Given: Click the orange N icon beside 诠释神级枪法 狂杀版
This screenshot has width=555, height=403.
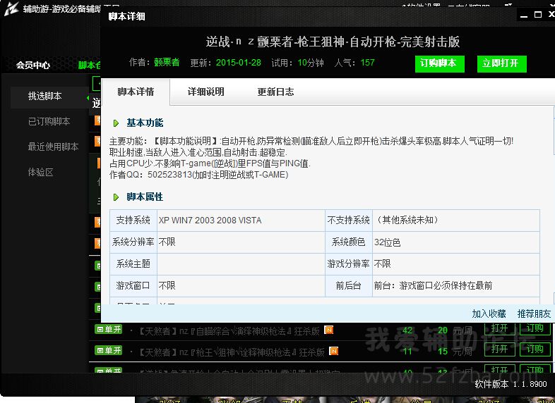Looking at the screenshot, I should point(333,351).
